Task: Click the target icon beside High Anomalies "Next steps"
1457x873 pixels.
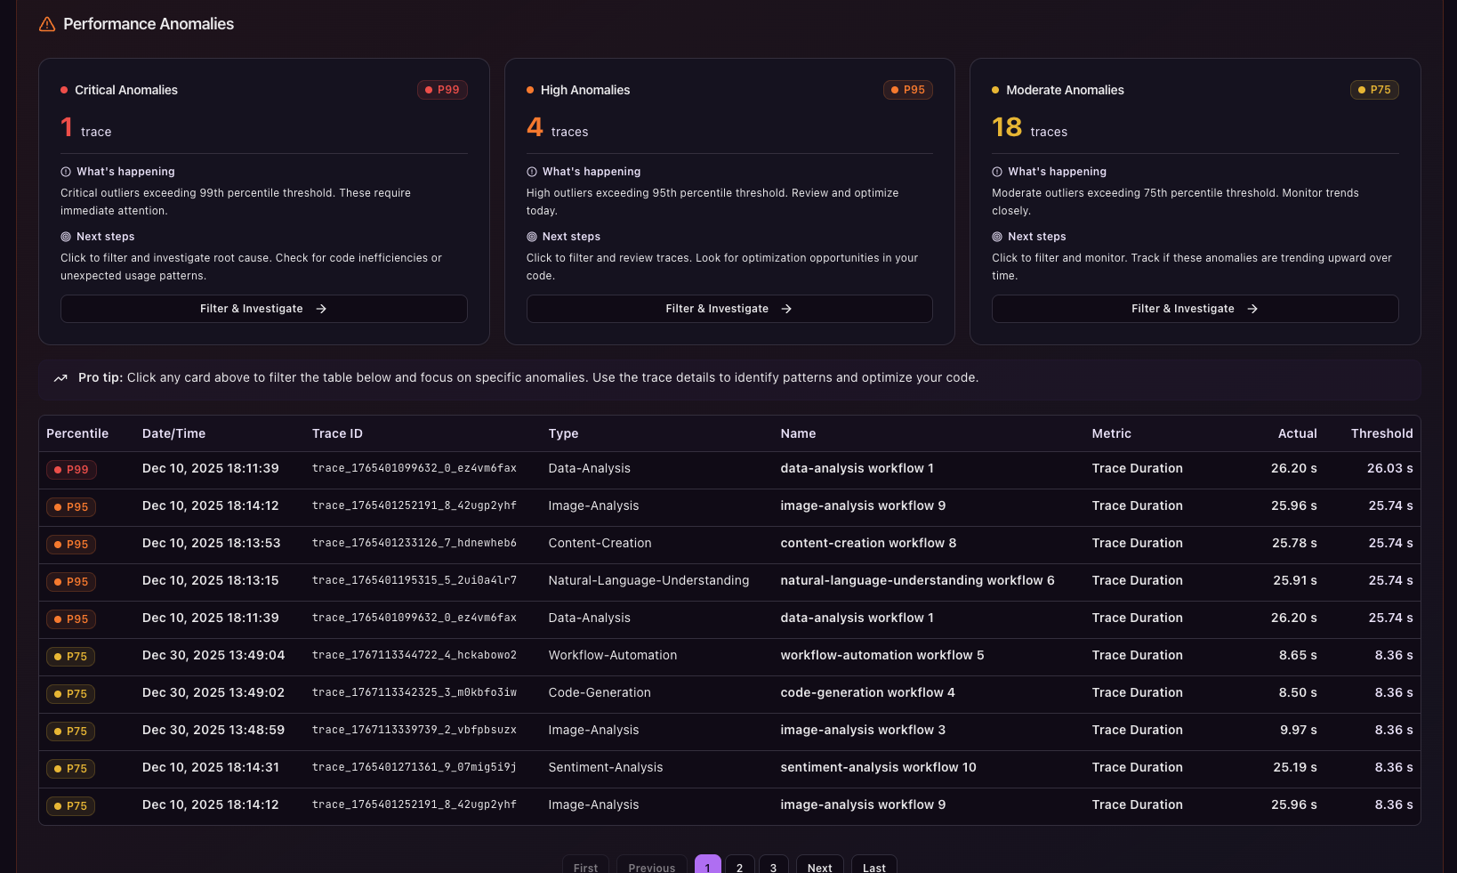Action: click(x=532, y=237)
